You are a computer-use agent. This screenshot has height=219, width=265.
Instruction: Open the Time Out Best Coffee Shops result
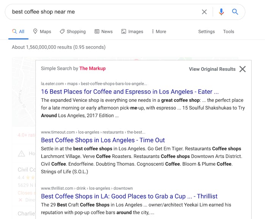(x=103, y=140)
